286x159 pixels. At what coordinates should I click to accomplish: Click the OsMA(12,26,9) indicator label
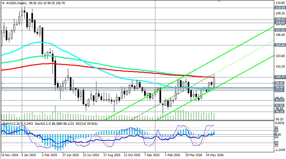(x=13, y=124)
